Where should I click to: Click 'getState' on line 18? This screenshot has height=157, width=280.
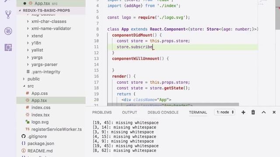point(173,88)
